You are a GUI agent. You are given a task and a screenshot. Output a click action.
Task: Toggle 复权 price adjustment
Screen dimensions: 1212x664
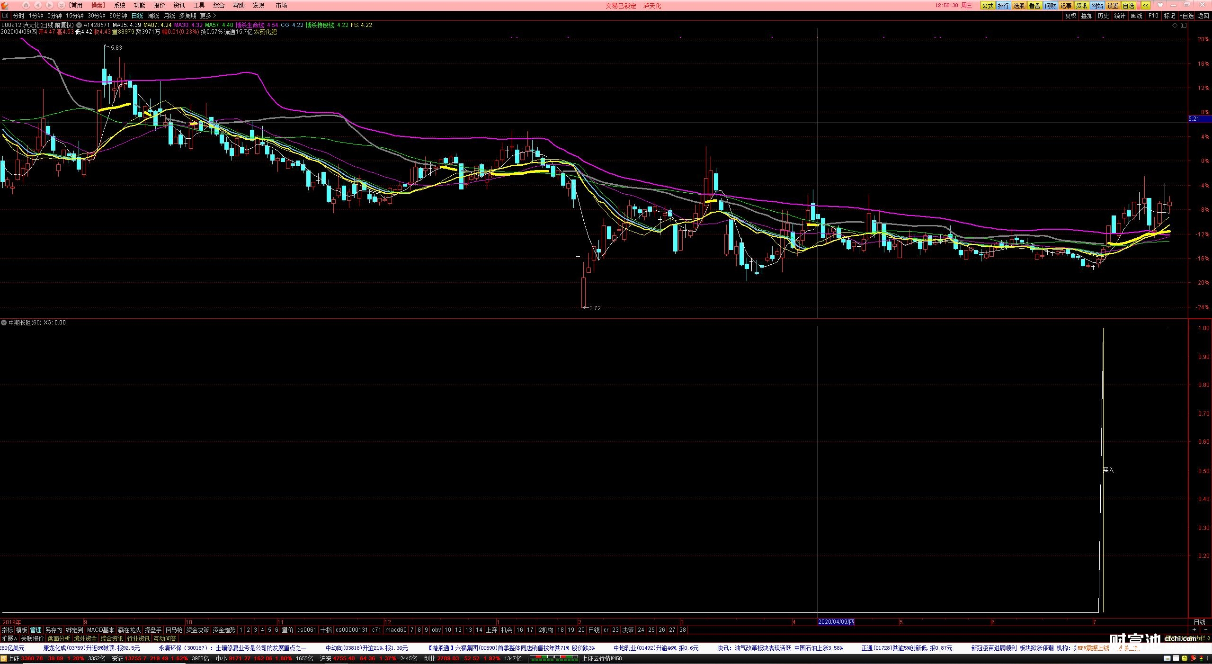coord(1070,16)
